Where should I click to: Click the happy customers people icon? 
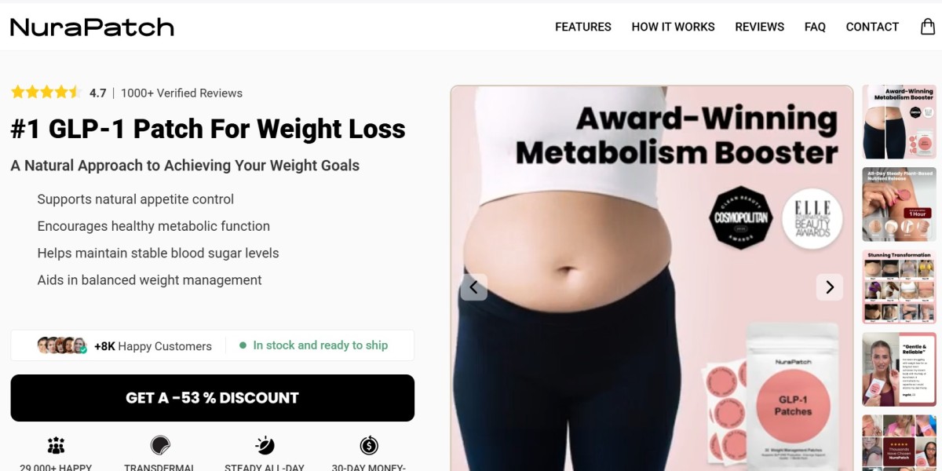(x=56, y=446)
